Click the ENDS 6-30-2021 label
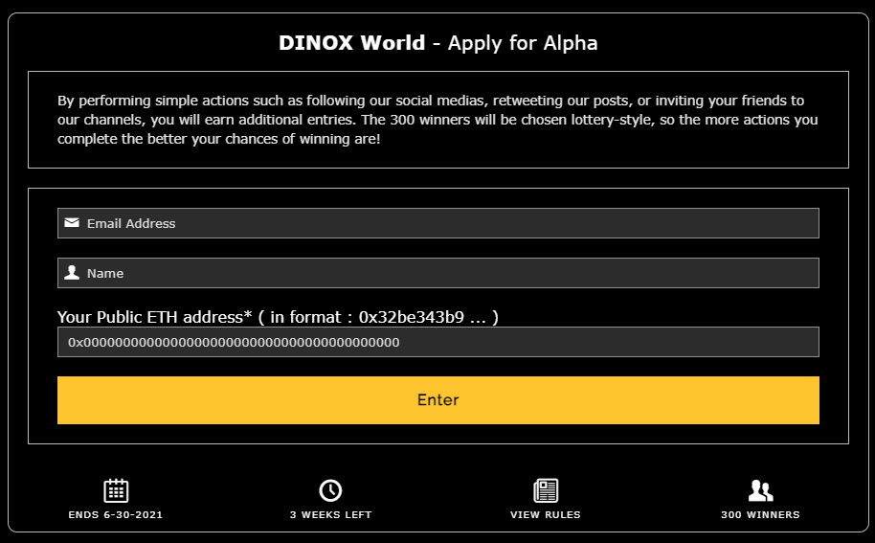The width and height of the screenshot is (875, 543). (116, 514)
